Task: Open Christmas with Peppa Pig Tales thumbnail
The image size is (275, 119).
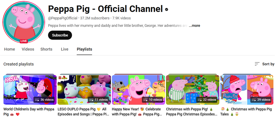Action: [247, 90]
